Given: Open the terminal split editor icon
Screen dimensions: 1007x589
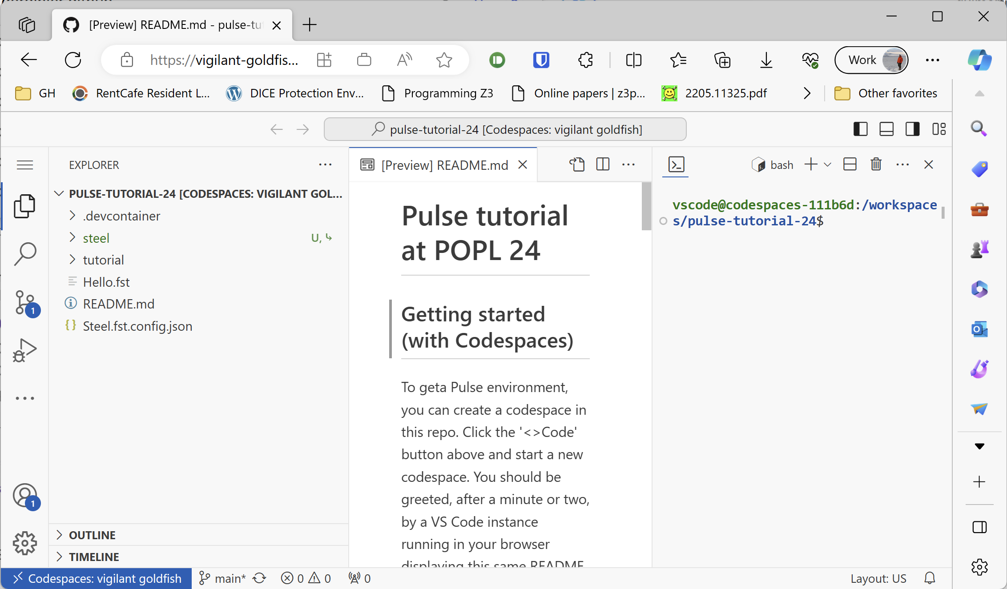Looking at the screenshot, I should pos(849,165).
